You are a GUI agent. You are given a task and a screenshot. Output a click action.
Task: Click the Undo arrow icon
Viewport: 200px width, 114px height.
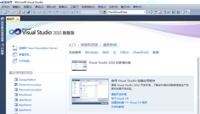click(50, 12)
